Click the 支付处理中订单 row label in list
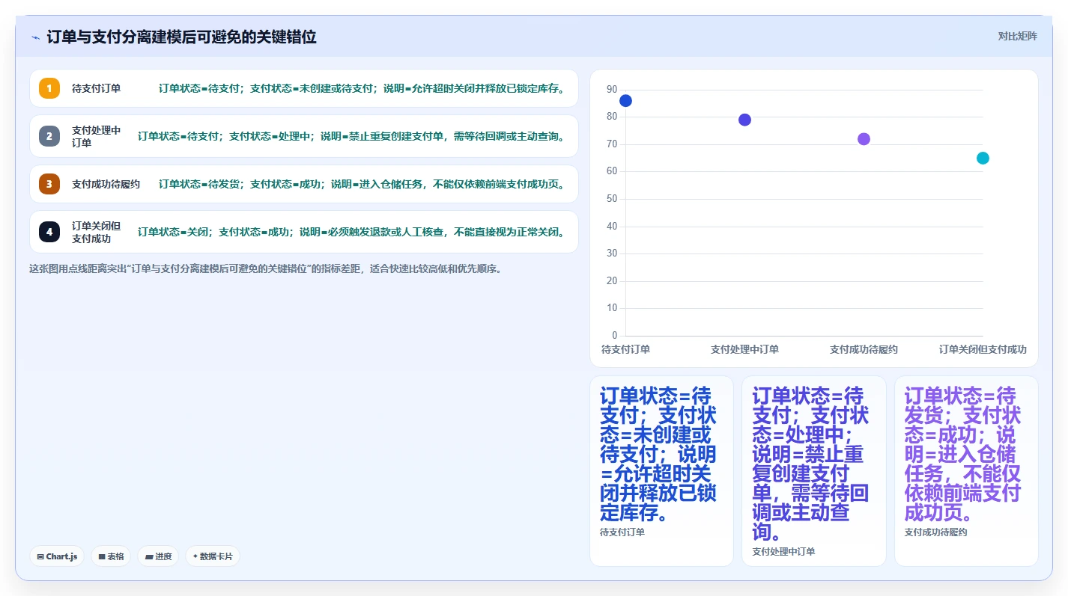This screenshot has height=596, width=1068. tap(97, 136)
